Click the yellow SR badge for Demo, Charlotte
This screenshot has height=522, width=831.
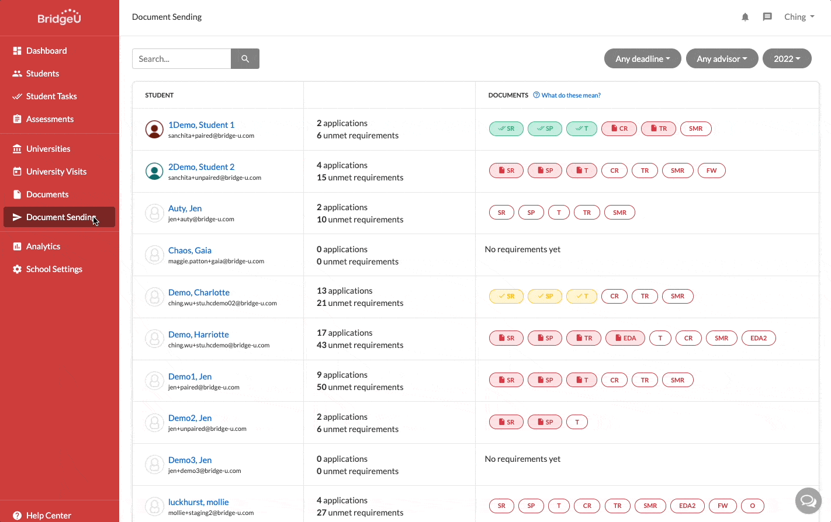506,296
